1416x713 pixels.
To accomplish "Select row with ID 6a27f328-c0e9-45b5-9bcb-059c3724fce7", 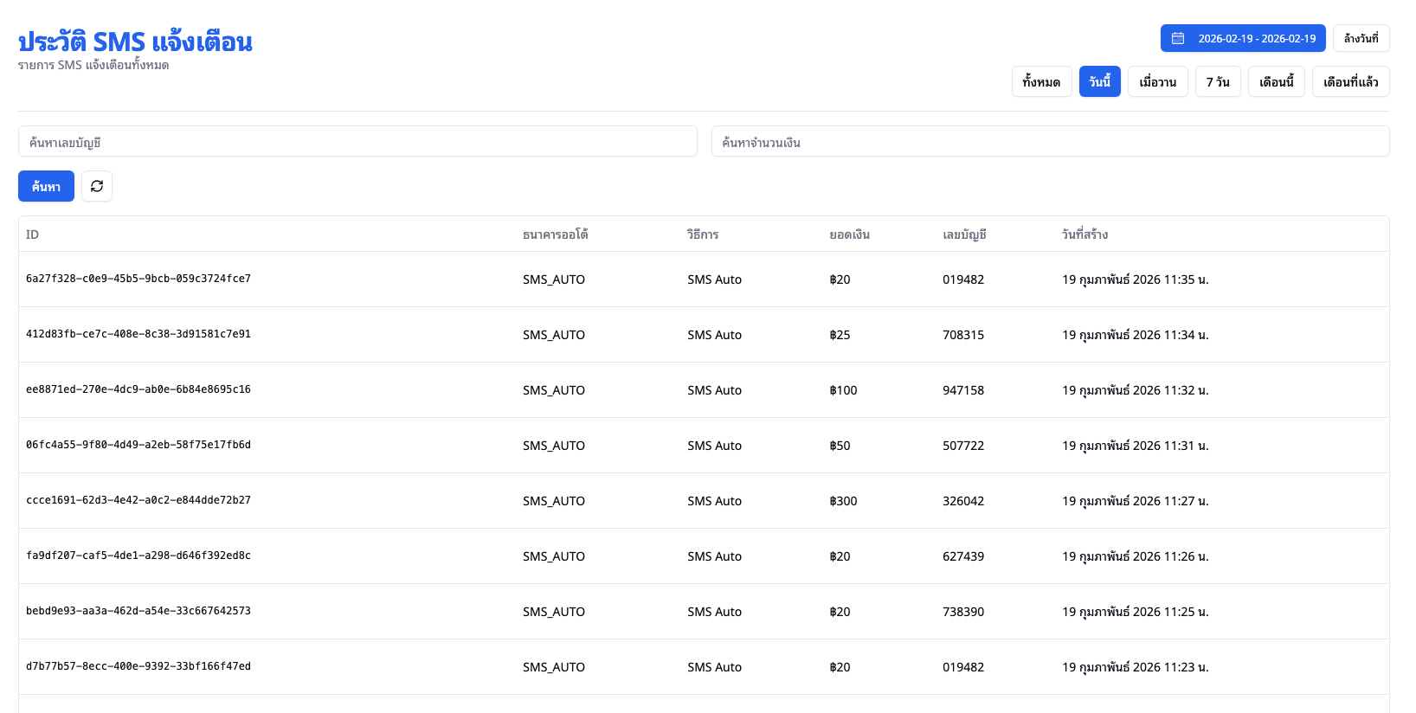I will (138, 279).
